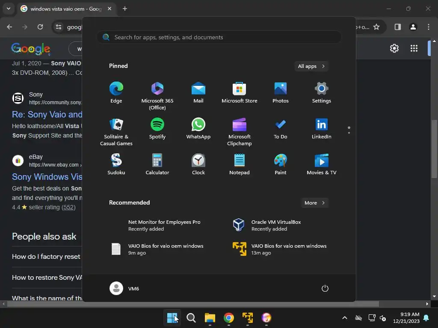Image resolution: width=438 pixels, height=328 pixels.
Task: Expand All apps list
Action: [311, 66]
